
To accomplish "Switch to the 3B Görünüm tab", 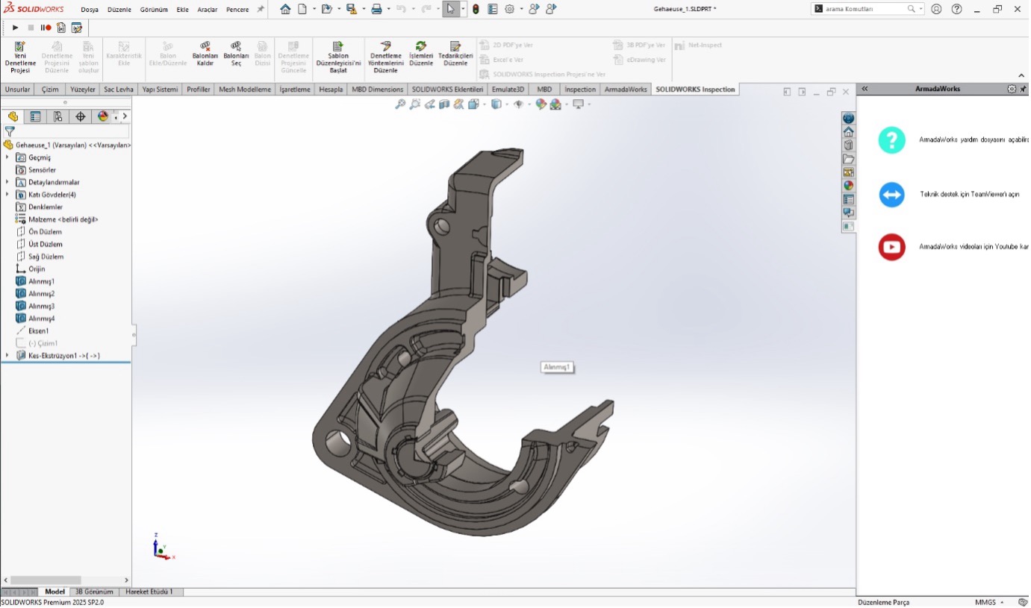I will [x=94, y=592].
